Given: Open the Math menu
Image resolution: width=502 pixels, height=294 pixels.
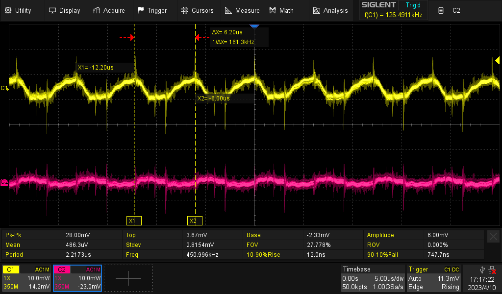Looking at the screenshot, I should pyautogui.click(x=281, y=11).
